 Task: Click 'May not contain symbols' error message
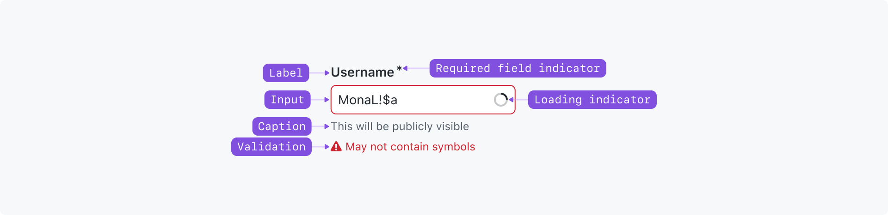[410, 147]
